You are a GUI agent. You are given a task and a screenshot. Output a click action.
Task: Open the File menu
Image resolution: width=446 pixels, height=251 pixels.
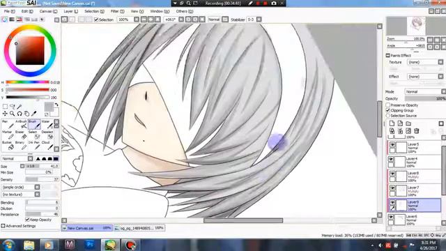[9, 11]
